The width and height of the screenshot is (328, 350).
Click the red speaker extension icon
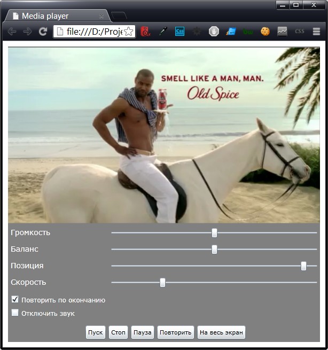pyautogui.click(x=145, y=32)
